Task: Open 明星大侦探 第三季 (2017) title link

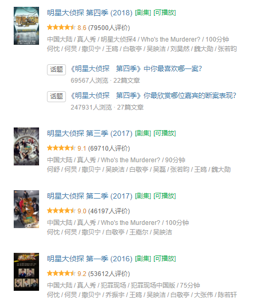Action: (90, 133)
